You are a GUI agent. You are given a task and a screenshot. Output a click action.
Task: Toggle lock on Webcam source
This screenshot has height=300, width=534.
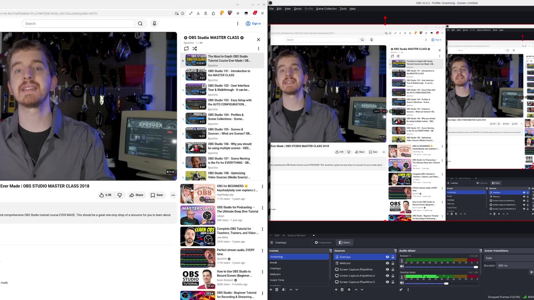coord(393,263)
